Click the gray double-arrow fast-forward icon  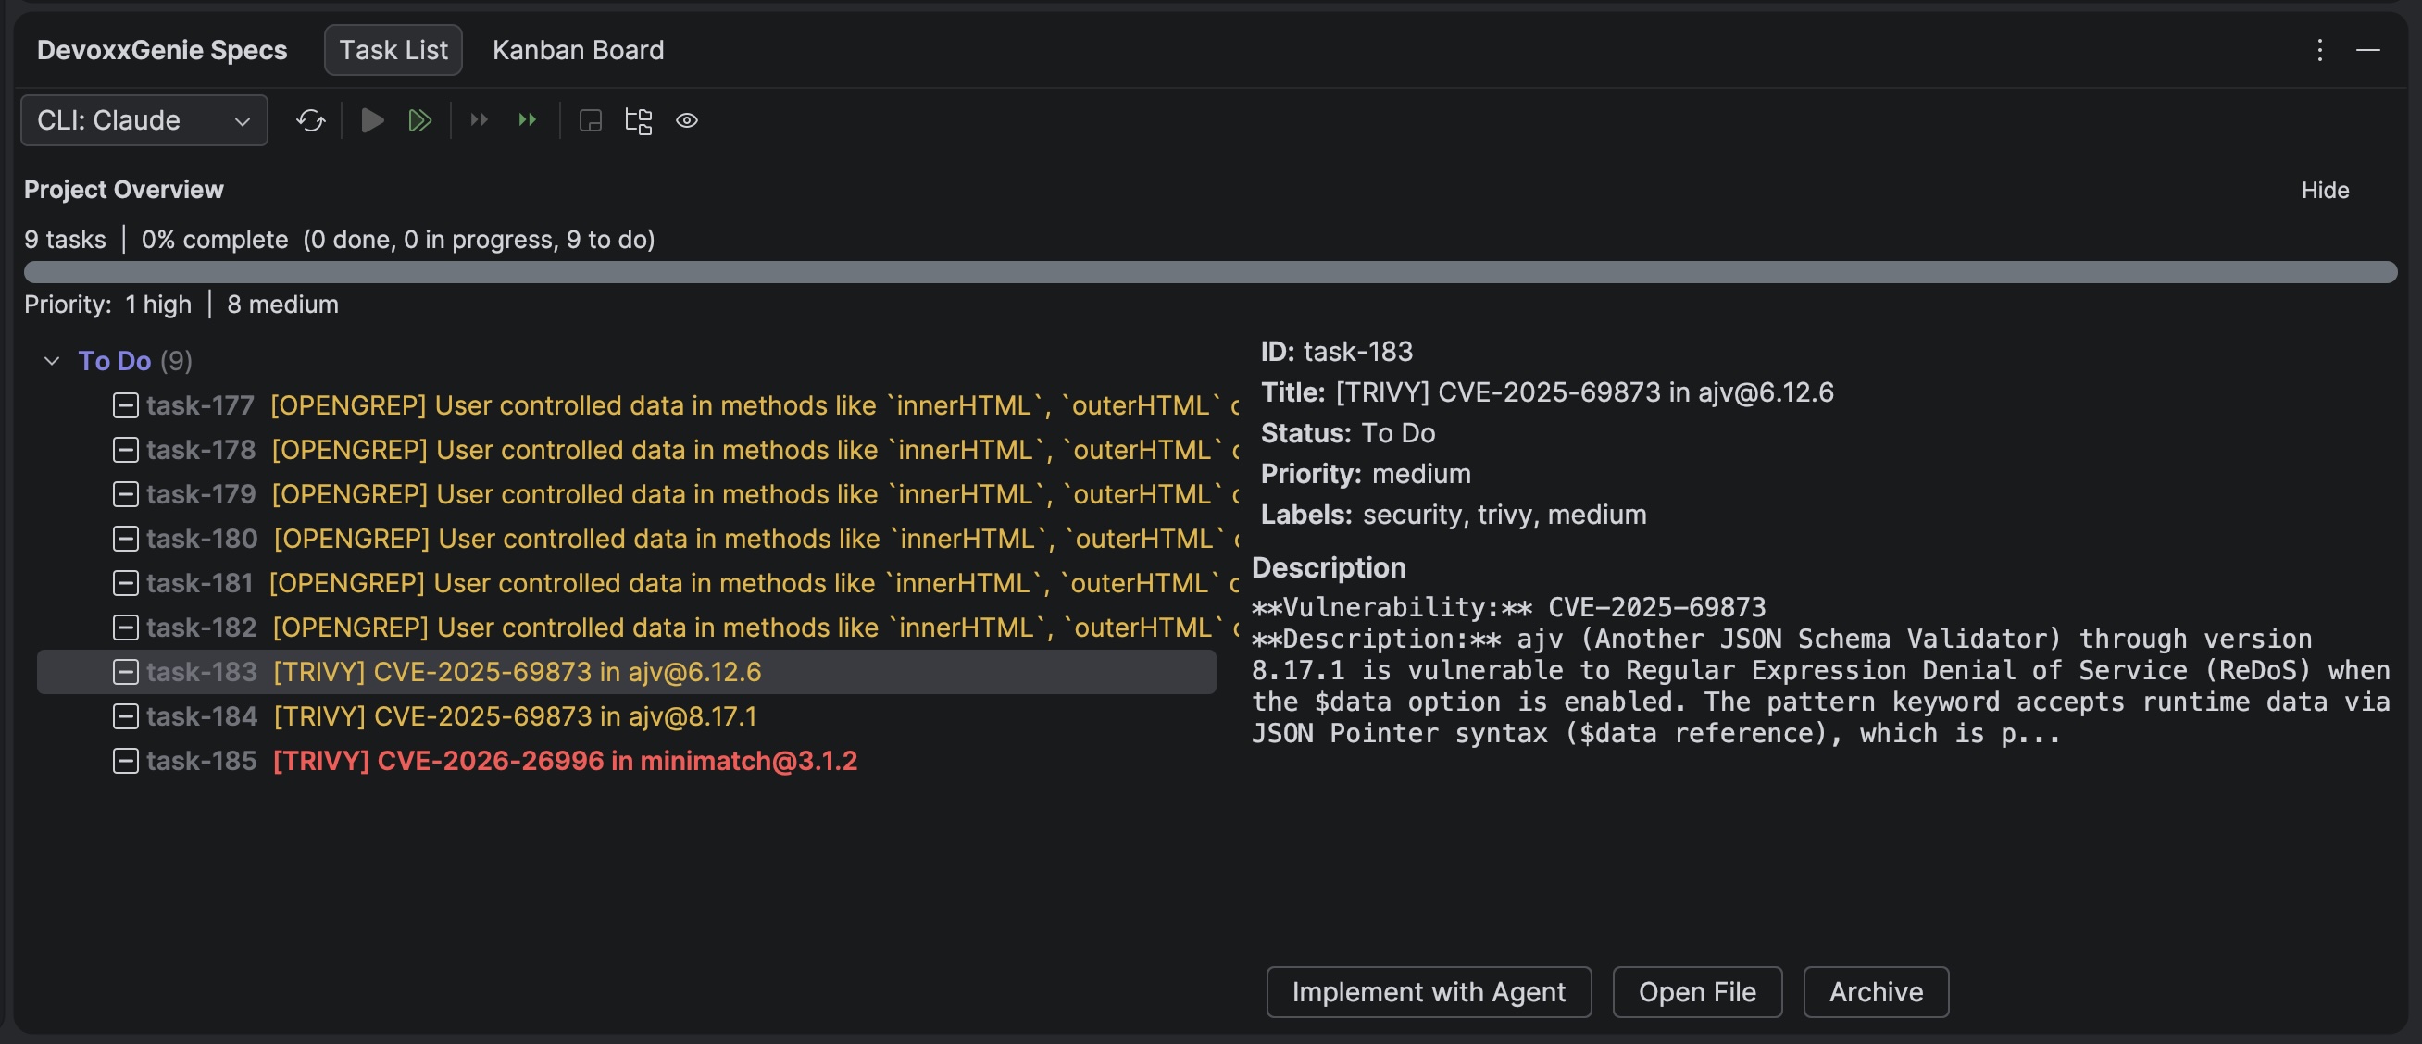tap(480, 120)
